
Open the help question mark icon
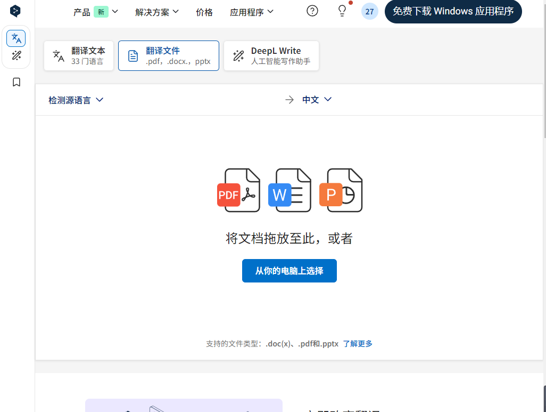pyautogui.click(x=312, y=11)
